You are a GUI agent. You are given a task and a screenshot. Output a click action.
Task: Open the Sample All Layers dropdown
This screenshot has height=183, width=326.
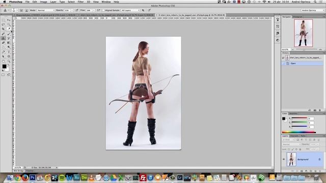point(130,10)
